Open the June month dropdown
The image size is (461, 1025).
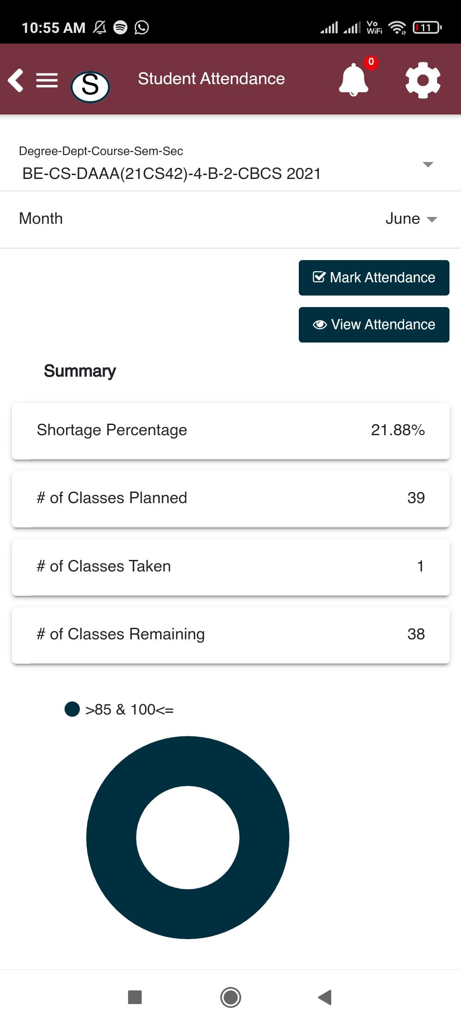(x=411, y=219)
